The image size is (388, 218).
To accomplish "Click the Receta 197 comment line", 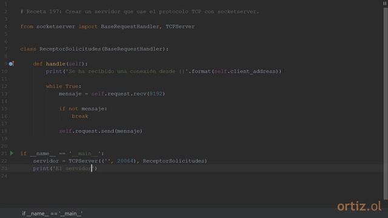I will pyautogui.click(x=139, y=12).
